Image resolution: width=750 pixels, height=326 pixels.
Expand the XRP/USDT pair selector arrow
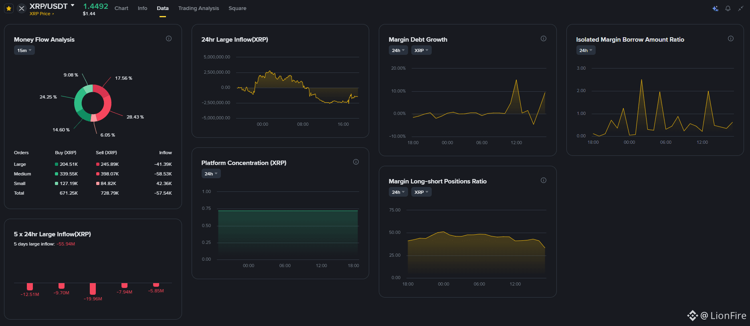point(73,6)
